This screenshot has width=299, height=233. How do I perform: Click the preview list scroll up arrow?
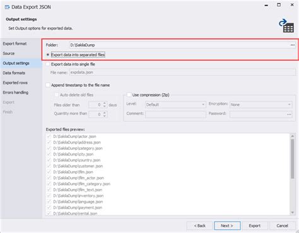pyautogui.click(x=292, y=136)
